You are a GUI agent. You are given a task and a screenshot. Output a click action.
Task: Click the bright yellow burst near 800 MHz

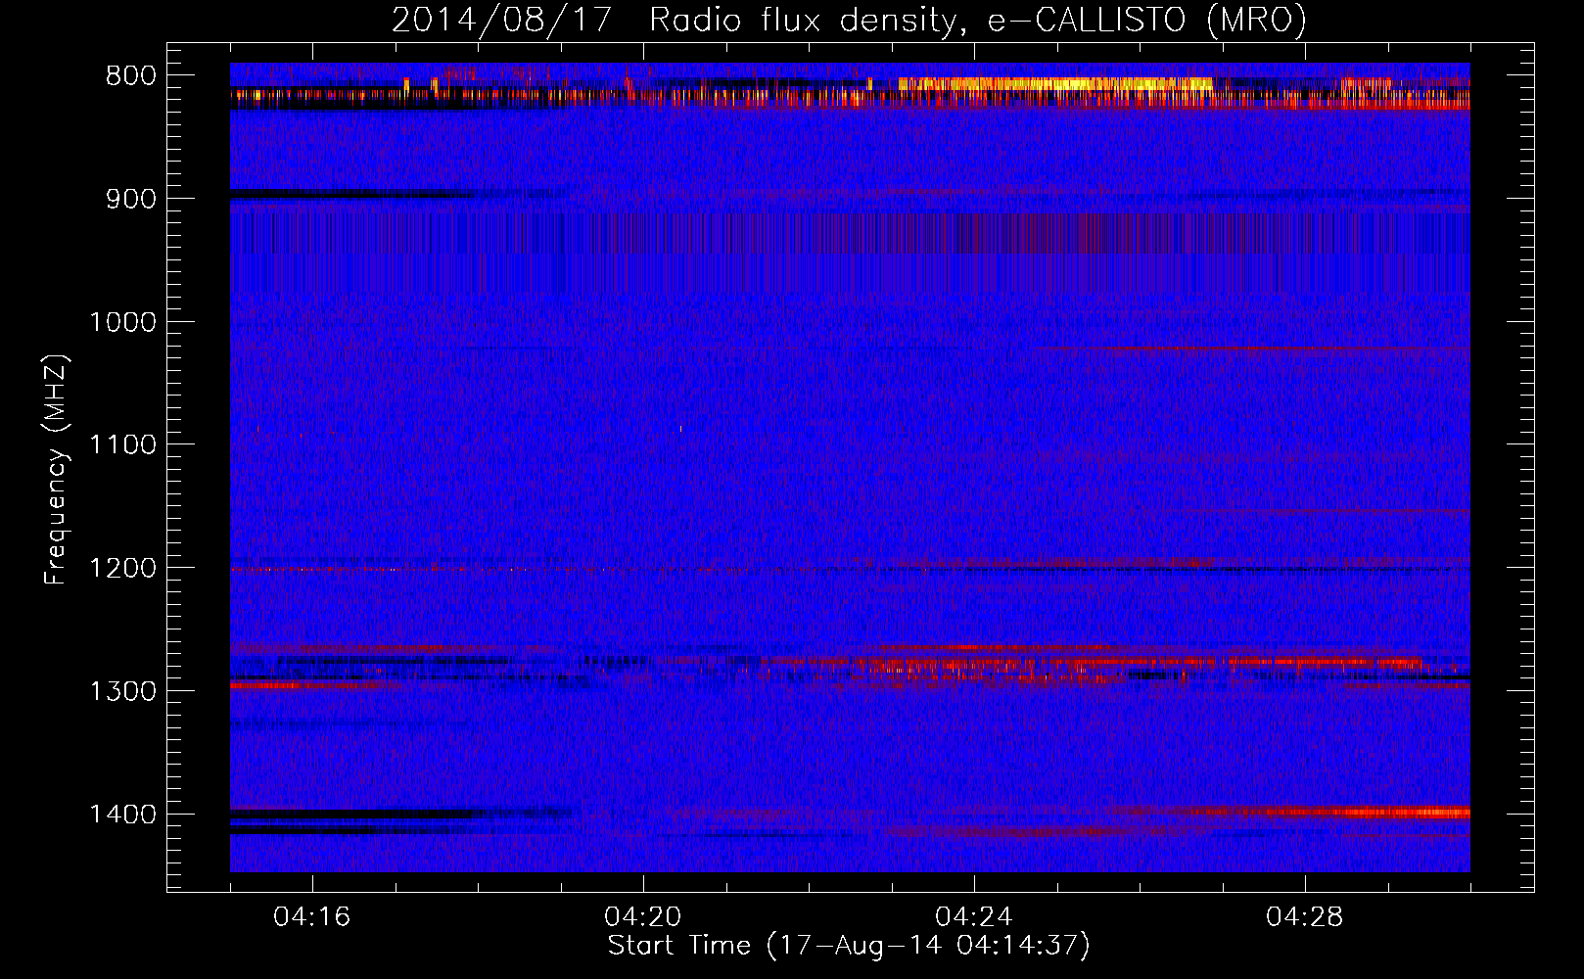1055,84
